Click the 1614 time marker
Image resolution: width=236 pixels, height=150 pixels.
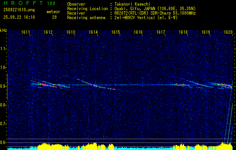pyautogui.click(x=93, y=33)
